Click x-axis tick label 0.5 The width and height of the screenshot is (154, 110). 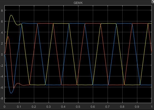(78, 107)
